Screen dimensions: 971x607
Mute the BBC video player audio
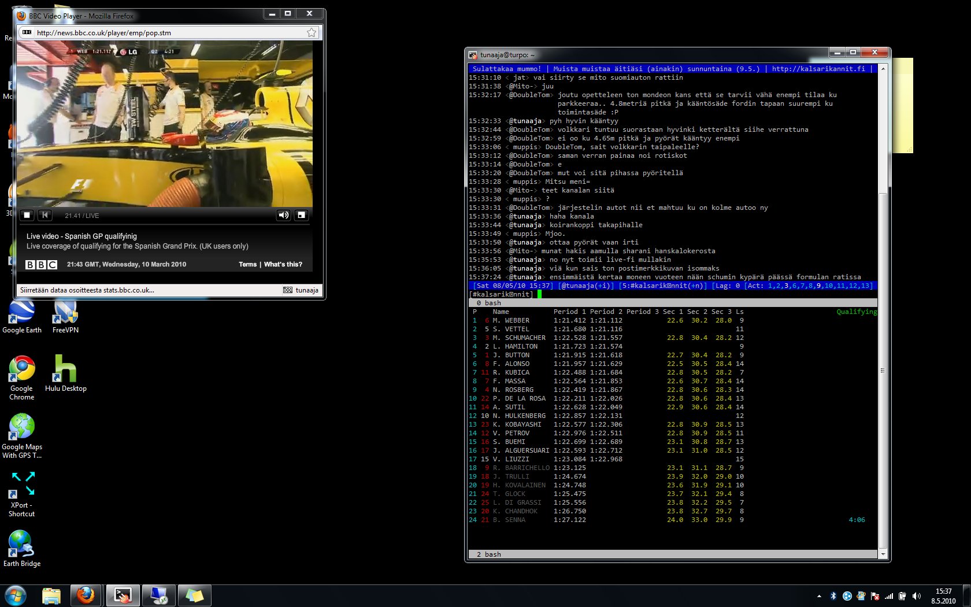283,215
